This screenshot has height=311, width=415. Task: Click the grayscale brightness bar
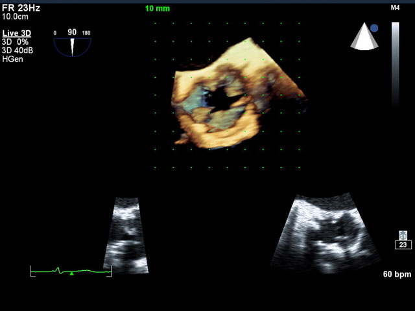pos(396,63)
